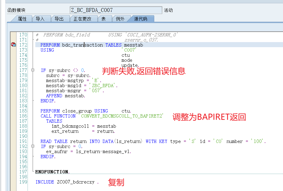Switch to the 例外 tab
Screen dimensions: 283x191
[x=120, y=19]
